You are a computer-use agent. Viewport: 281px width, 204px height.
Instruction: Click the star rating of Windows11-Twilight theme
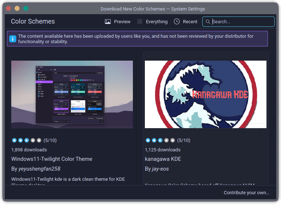click(x=27, y=140)
